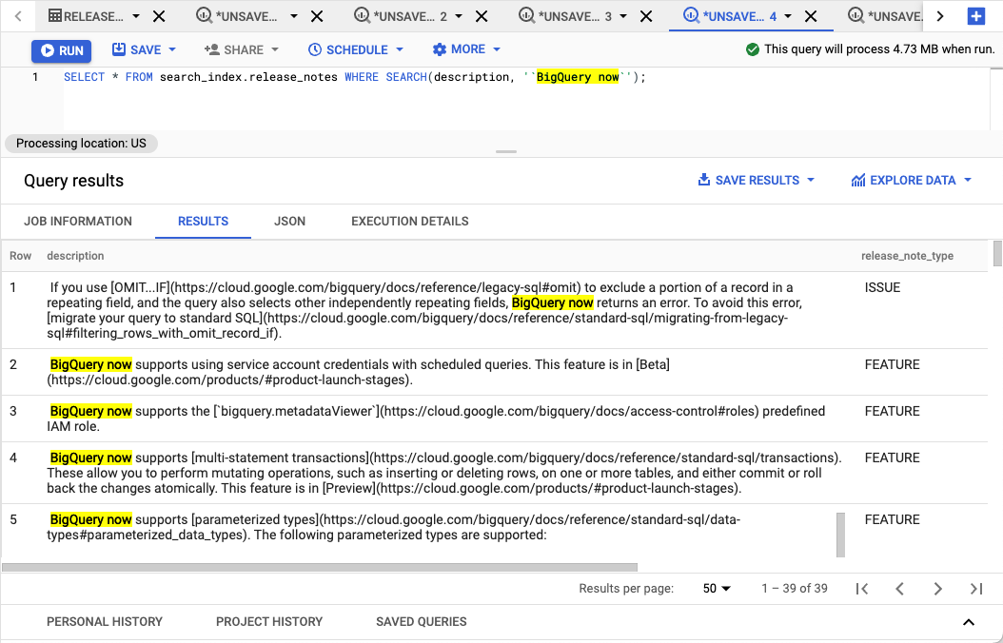Open the Results per page dropdown

(716, 589)
